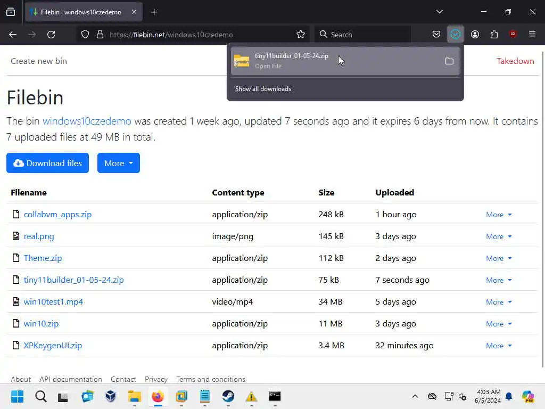Expand More menu for XPKeygenUI.zip row
Screen dimensions: 545x409
point(499,346)
